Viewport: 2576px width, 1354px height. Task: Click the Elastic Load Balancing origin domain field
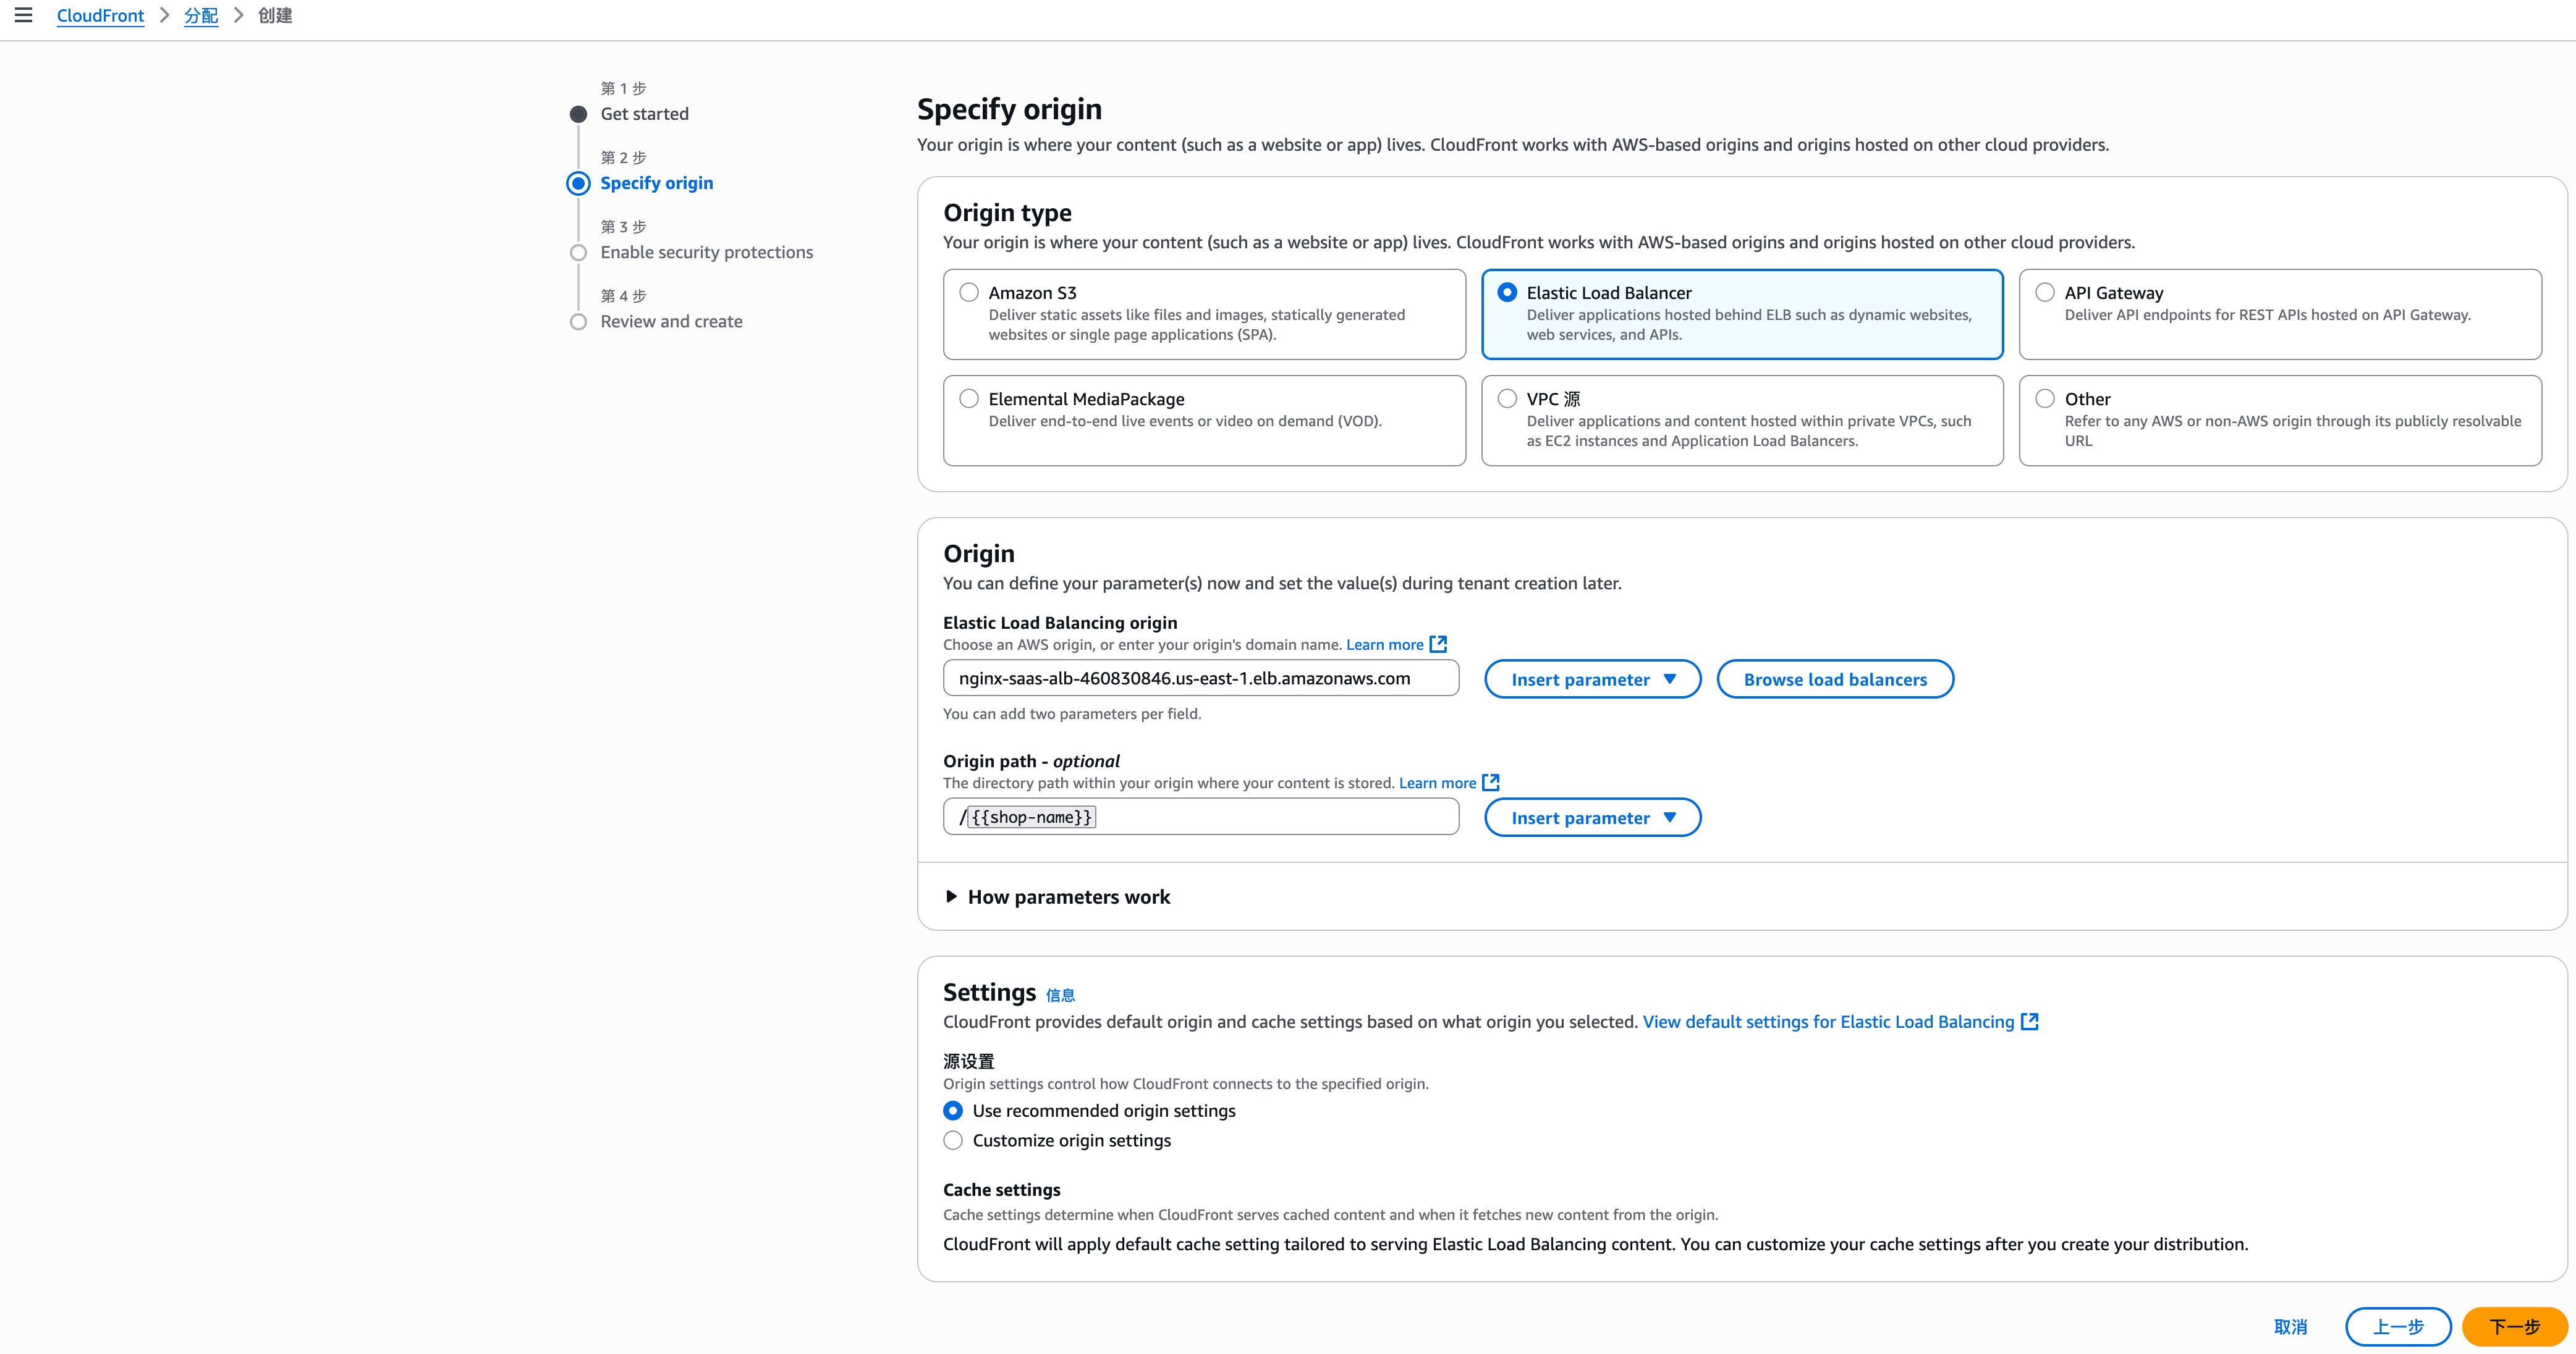1201,678
